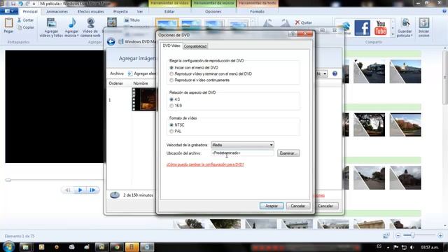448x252 pixels.
Task: Select the video thumbnail in DVD Maker list
Action: click(144, 99)
